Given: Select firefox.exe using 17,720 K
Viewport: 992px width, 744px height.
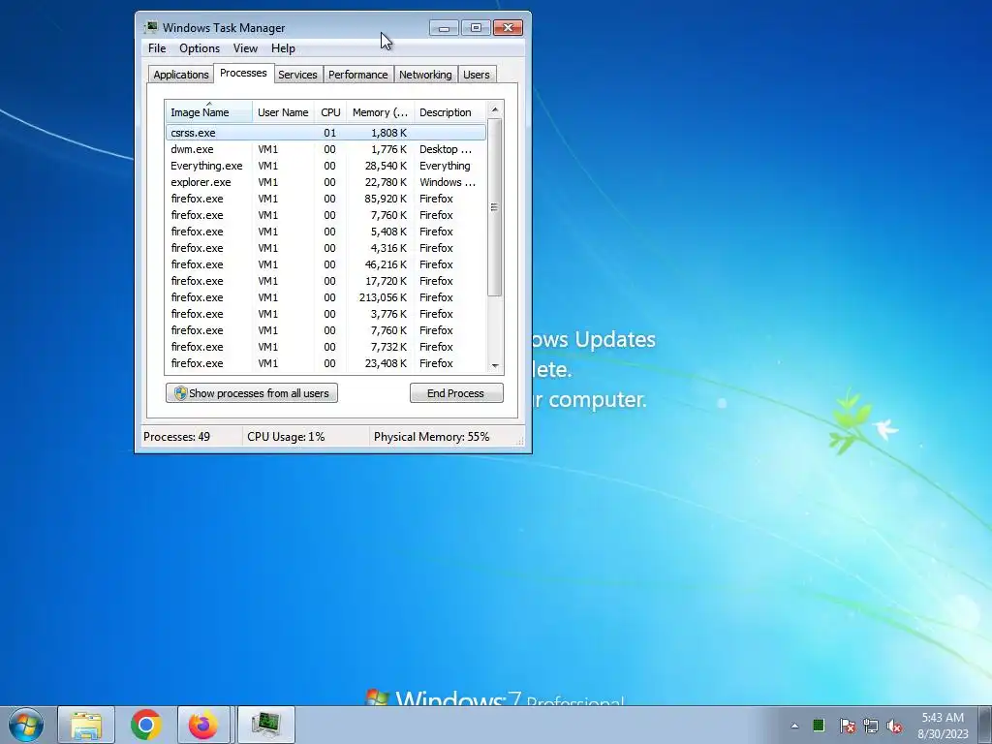Looking at the screenshot, I should (325, 281).
